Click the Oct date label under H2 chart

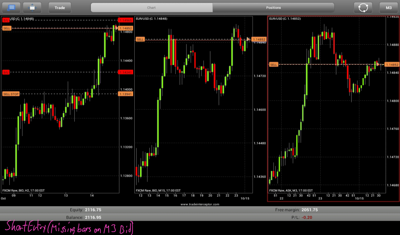(x=3, y=198)
